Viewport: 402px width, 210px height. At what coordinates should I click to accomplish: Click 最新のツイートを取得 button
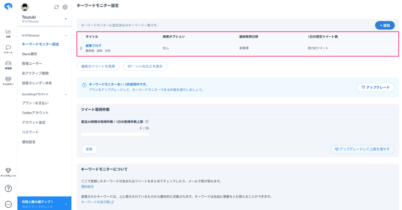coord(98,67)
